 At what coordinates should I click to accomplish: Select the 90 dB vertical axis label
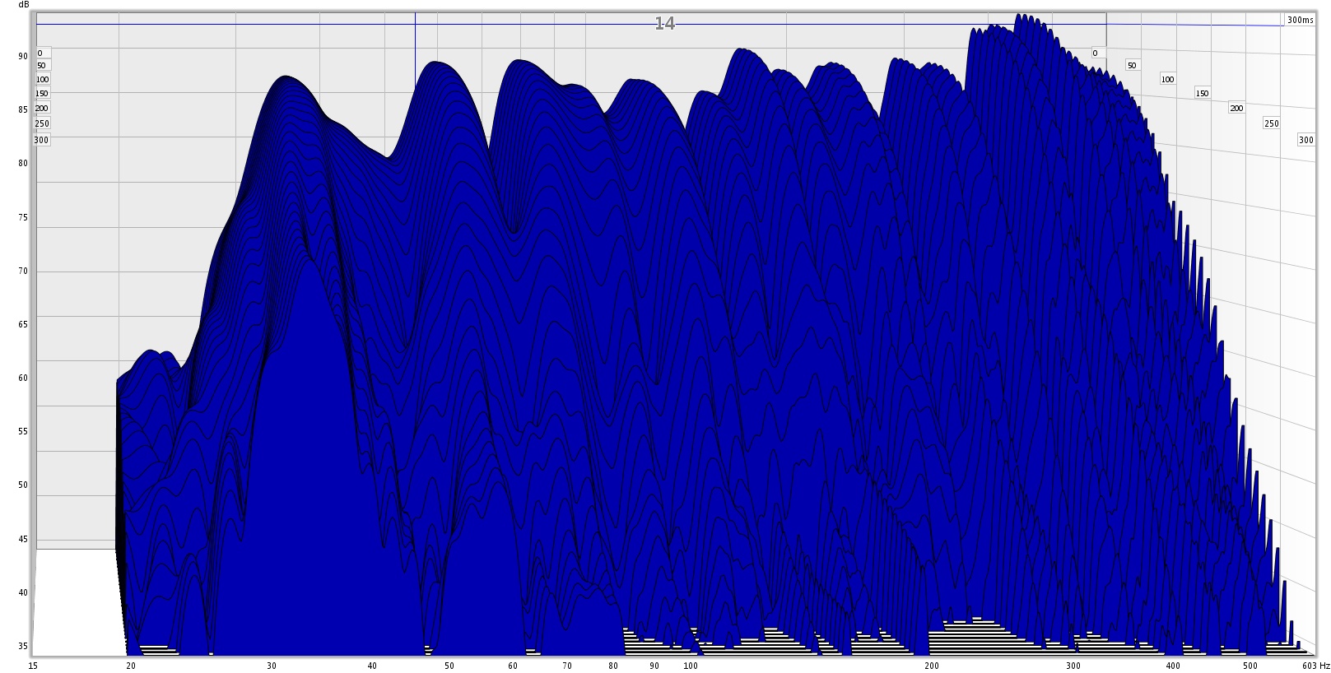[x=23, y=57]
